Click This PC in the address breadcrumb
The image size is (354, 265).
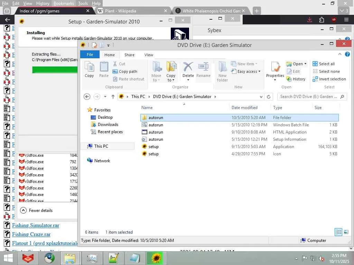pos(138,97)
